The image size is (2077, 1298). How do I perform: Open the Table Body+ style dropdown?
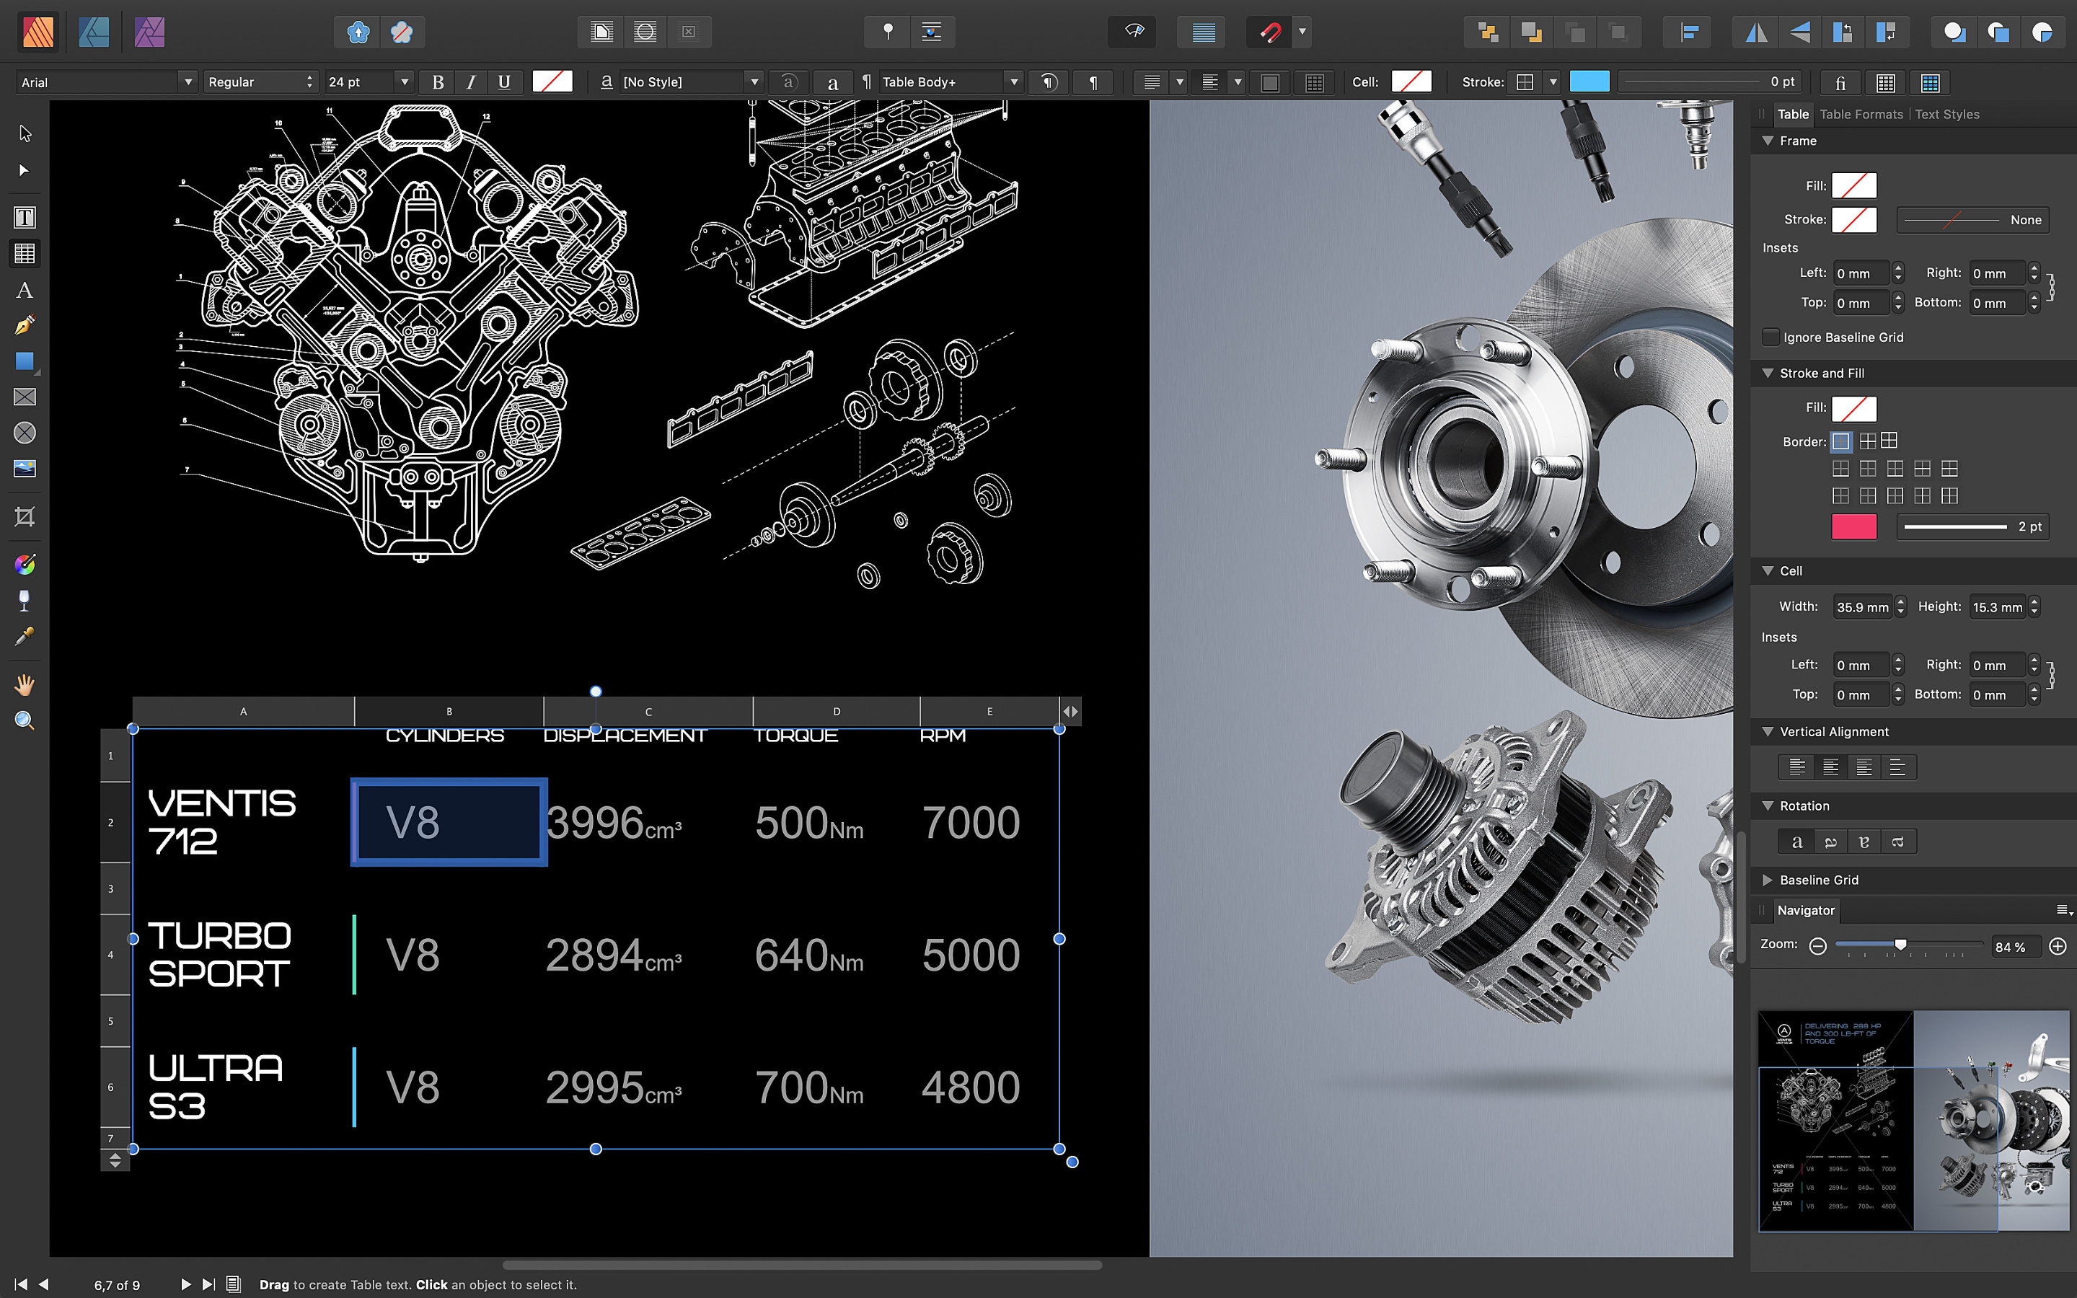pyautogui.click(x=1013, y=81)
